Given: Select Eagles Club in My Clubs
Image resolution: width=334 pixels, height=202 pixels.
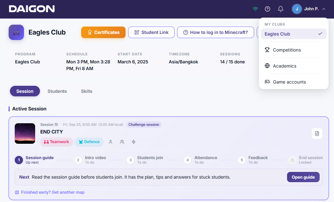Looking at the screenshot, I should tap(293, 34).
